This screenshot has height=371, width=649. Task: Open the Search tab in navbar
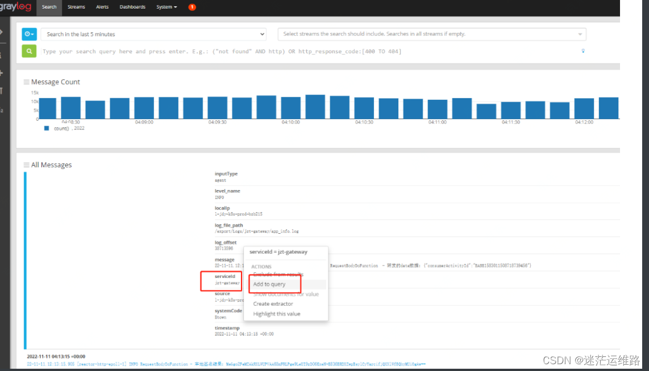click(49, 7)
